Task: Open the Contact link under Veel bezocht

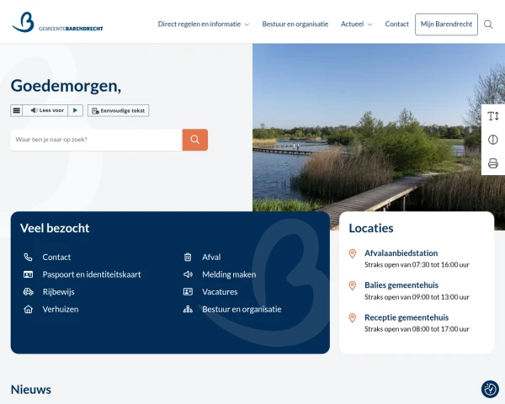Action: pyautogui.click(x=56, y=257)
